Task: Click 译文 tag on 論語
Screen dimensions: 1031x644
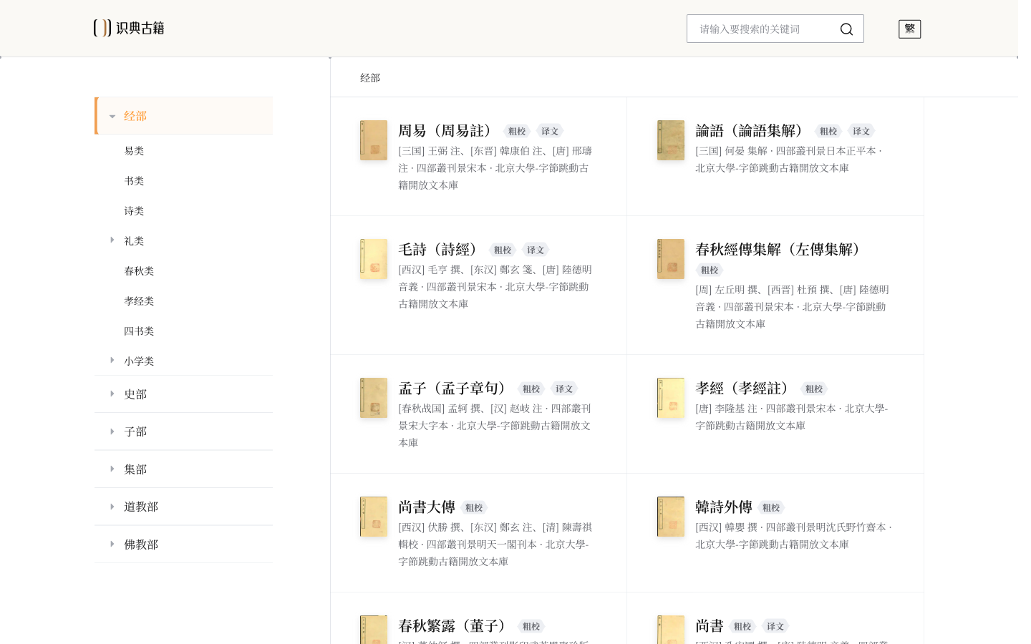Action: click(x=861, y=131)
